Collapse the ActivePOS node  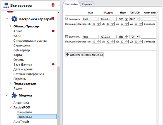pyautogui.click(x=11, y=107)
